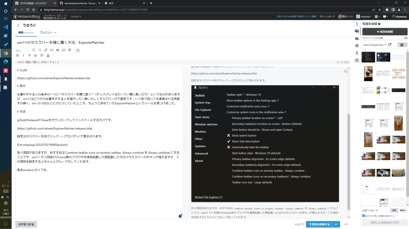Open PowerShell from the taskbar
The width and height of the screenshot is (409, 229).
[5, 36]
